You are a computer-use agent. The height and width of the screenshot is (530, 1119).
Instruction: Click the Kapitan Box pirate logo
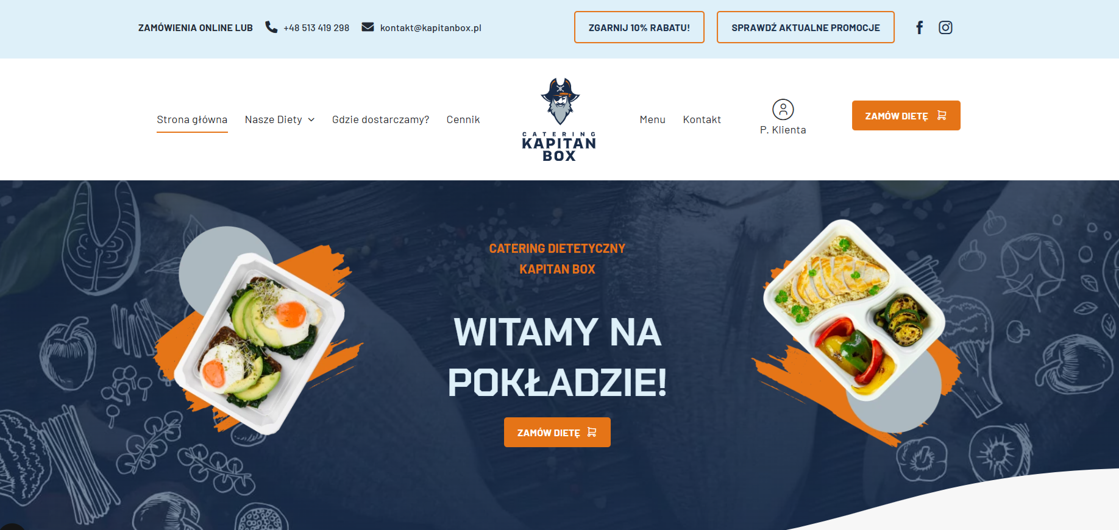pos(559,119)
